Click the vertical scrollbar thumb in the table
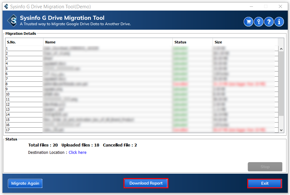 pyautogui.click(x=281, y=83)
